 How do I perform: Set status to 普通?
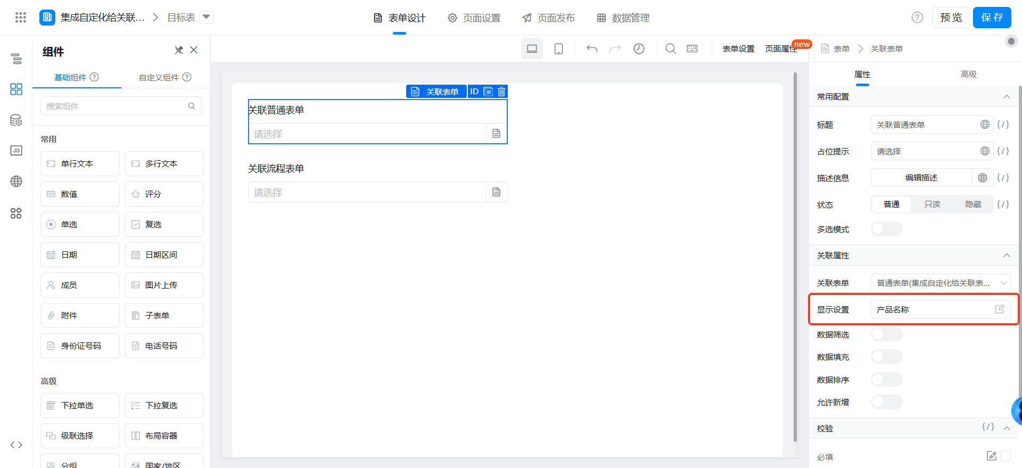[892, 204]
